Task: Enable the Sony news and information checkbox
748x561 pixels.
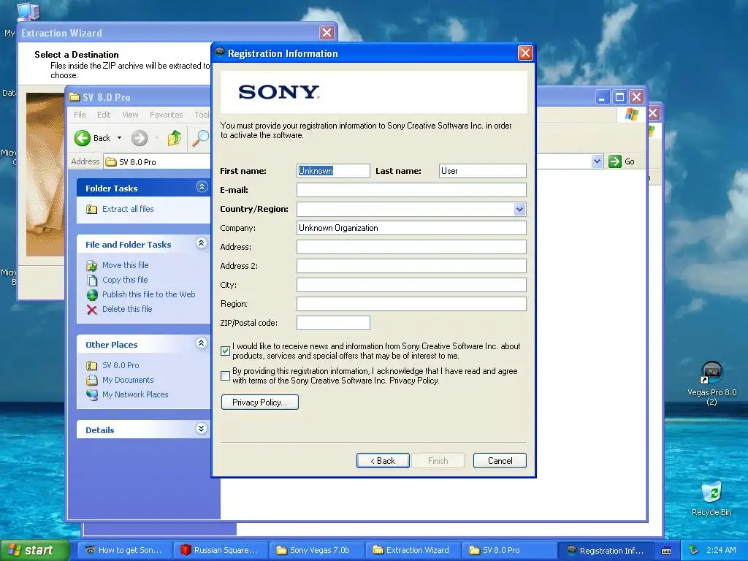Action: point(226,351)
